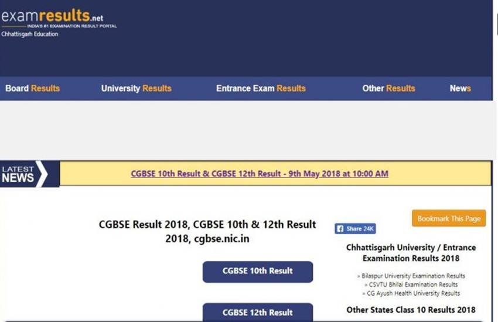Click the examresults.net logo
The height and width of the screenshot is (322, 498).
(53, 17)
